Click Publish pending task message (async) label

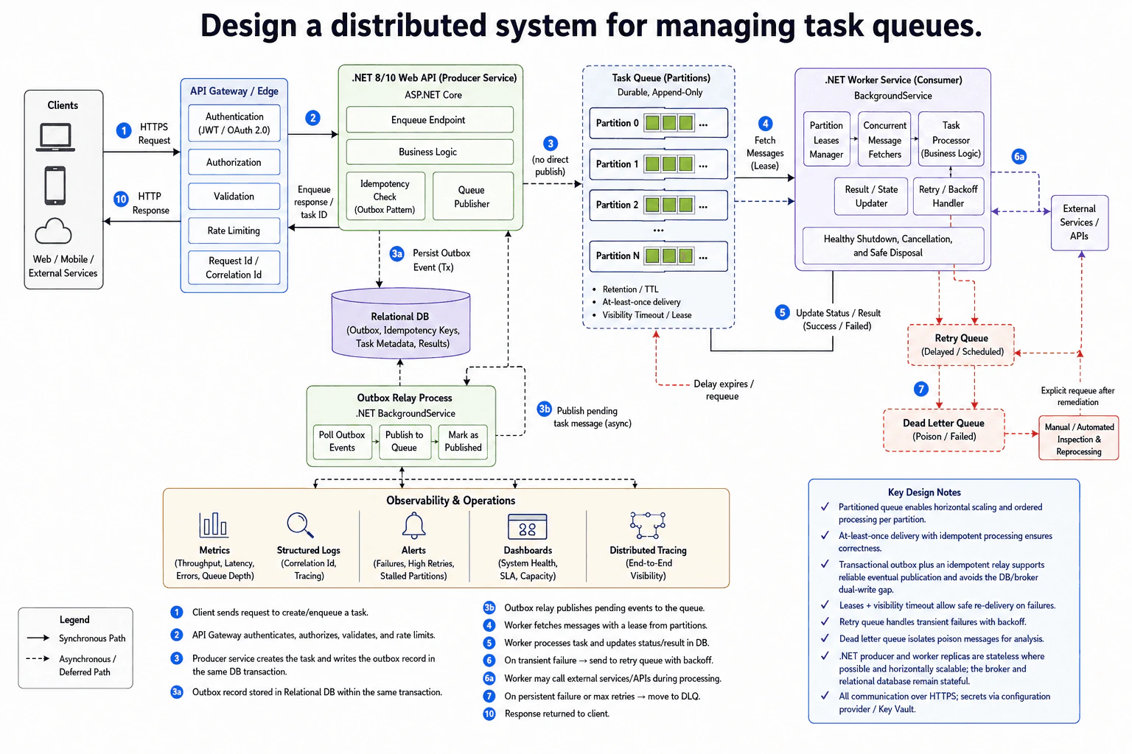(x=592, y=417)
